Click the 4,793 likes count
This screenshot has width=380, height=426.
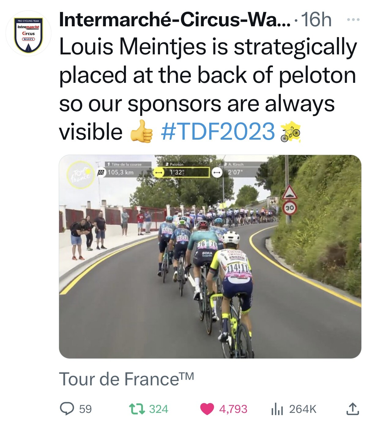click(x=233, y=409)
